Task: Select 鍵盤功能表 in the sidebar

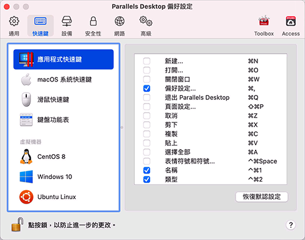Action: click(x=63, y=119)
